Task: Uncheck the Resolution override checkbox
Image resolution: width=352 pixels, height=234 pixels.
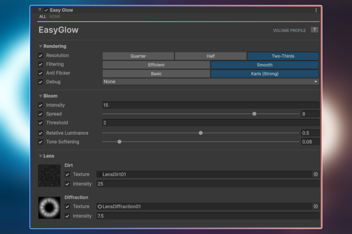Action: pyautogui.click(x=40, y=56)
